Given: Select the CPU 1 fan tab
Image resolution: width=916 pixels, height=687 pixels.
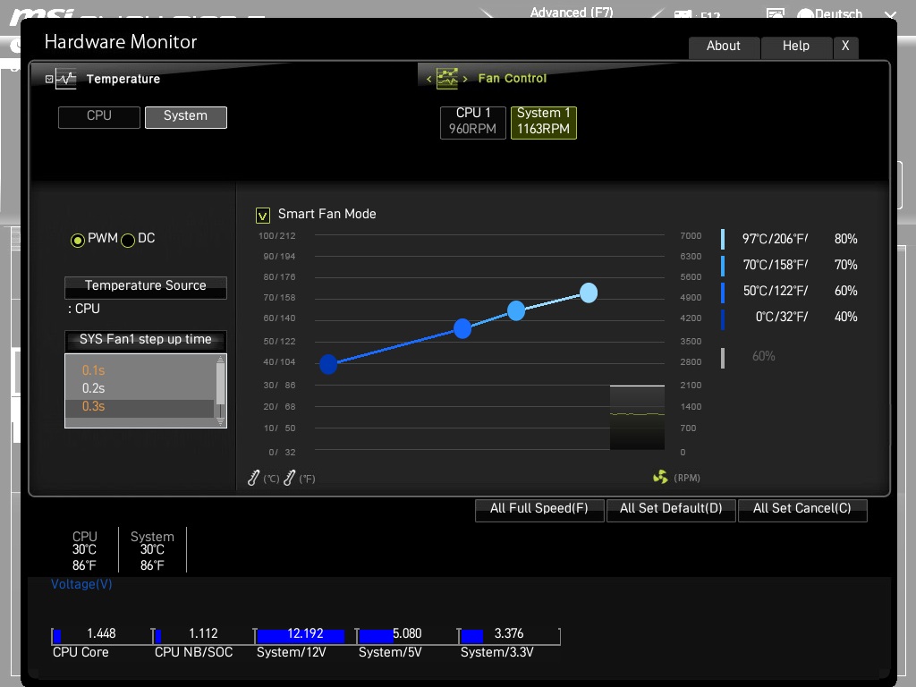Looking at the screenshot, I should 472,122.
